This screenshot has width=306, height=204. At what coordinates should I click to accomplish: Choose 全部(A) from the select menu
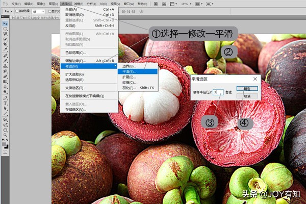(x=89, y=9)
